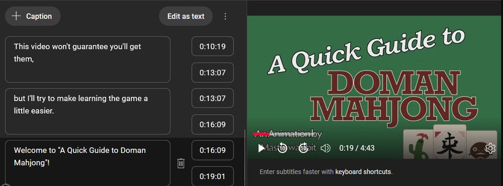The image size is (503, 186).
Task: Set start time field showing 0:10:19
Action: (212, 46)
